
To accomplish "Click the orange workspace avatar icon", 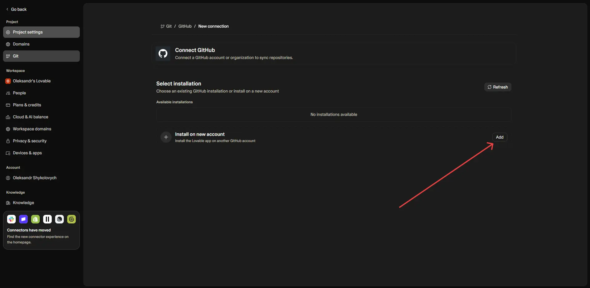I will (x=8, y=81).
